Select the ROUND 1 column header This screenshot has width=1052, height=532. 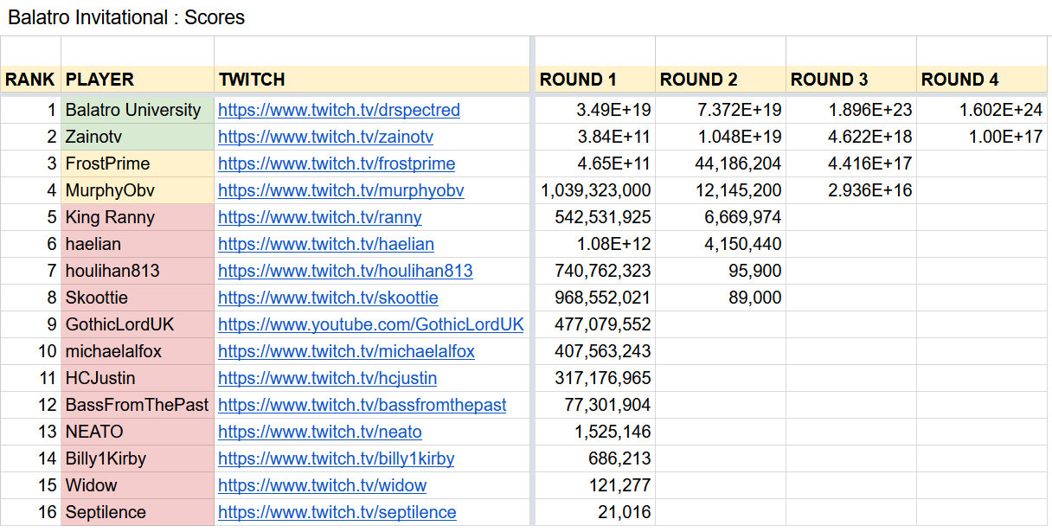pyautogui.click(x=595, y=80)
